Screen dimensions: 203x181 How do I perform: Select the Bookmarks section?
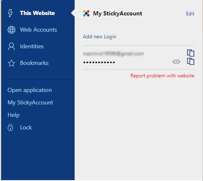click(x=34, y=63)
